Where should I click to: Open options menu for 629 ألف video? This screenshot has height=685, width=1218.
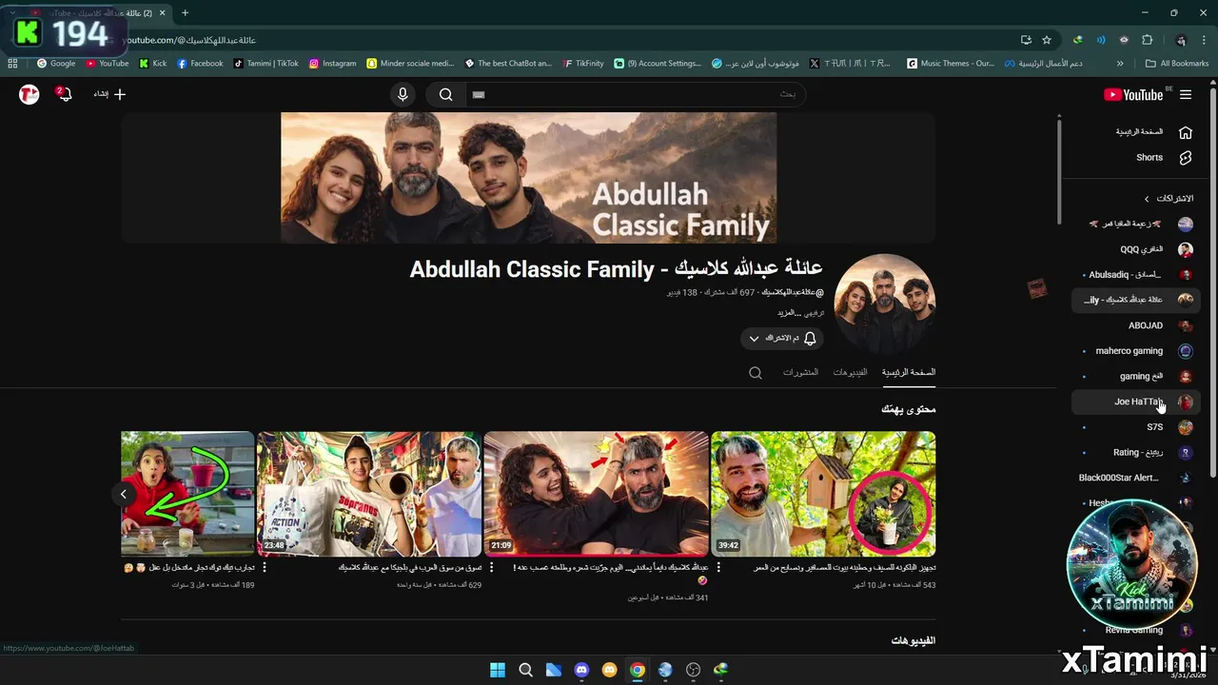[265, 567]
